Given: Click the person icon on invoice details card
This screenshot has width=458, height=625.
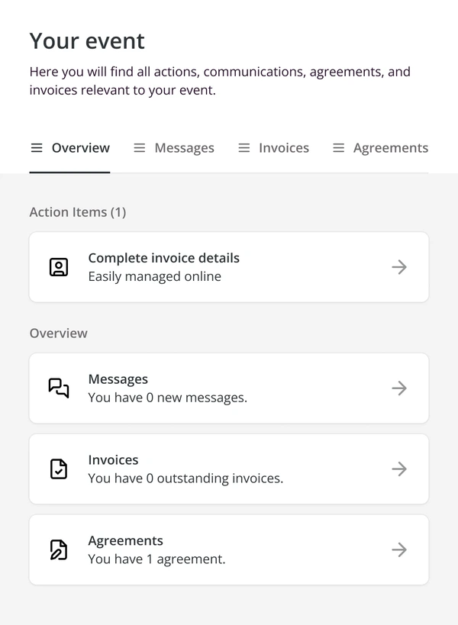Looking at the screenshot, I should pos(59,267).
